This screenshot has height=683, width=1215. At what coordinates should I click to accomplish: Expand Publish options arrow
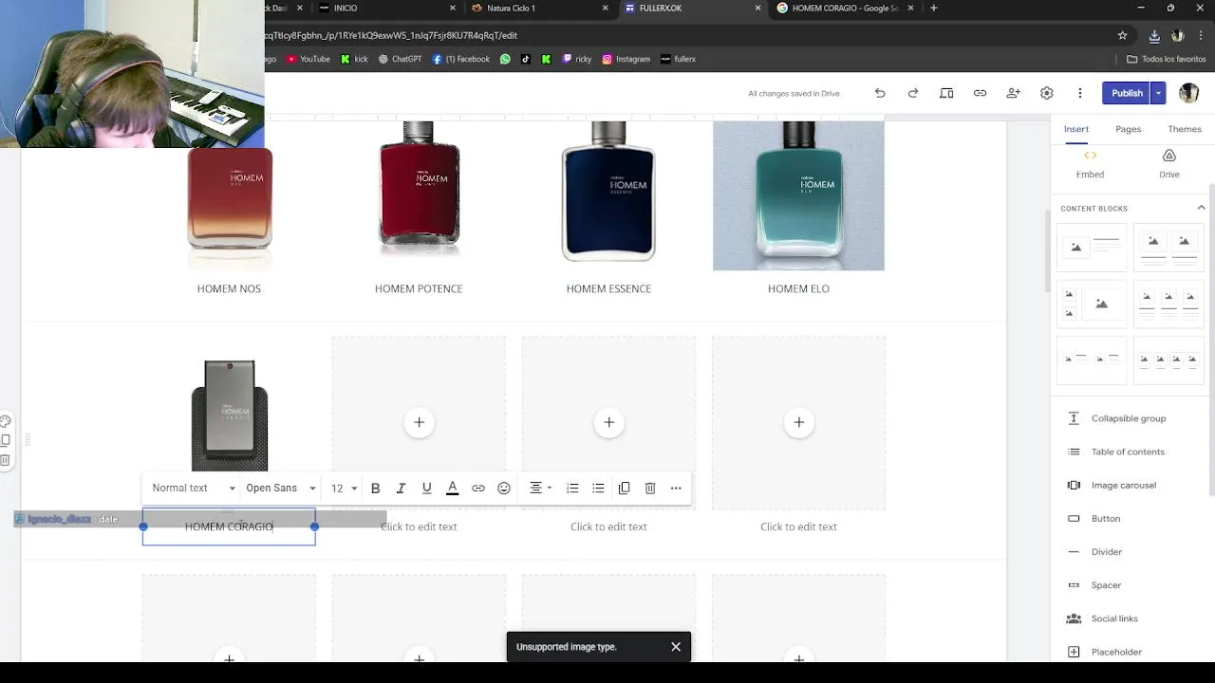pyautogui.click(x=1158, y=93)
